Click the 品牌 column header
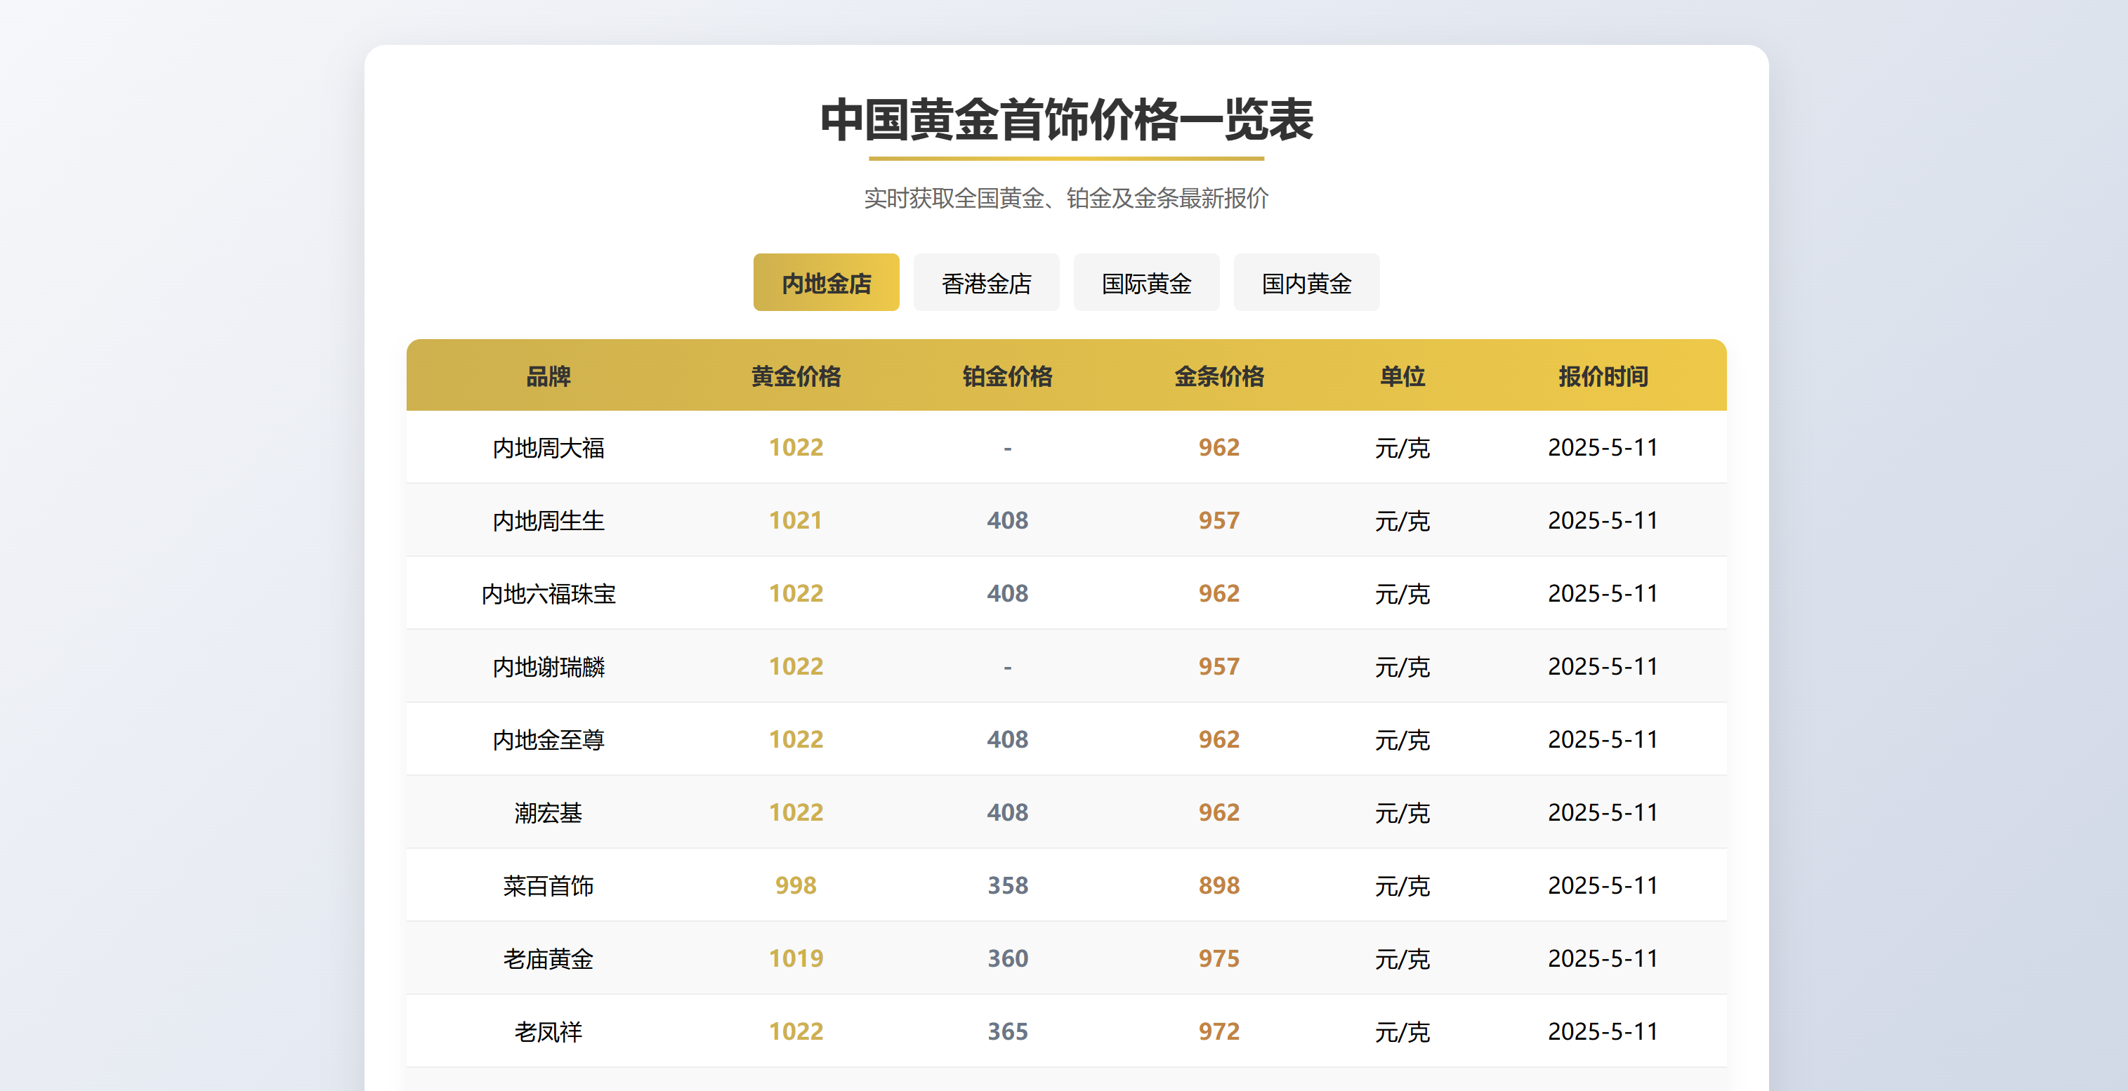Image resolution: width=2128 pixels, height=1091 pixels. coord(549,376)
